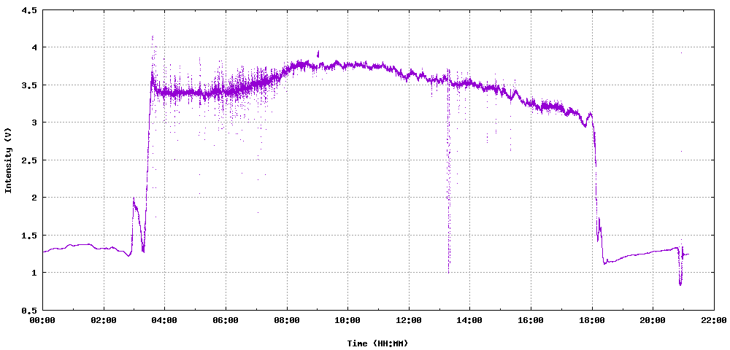
Task: Select the y-axis value 1.5
Action: click(x=30, y=236)
